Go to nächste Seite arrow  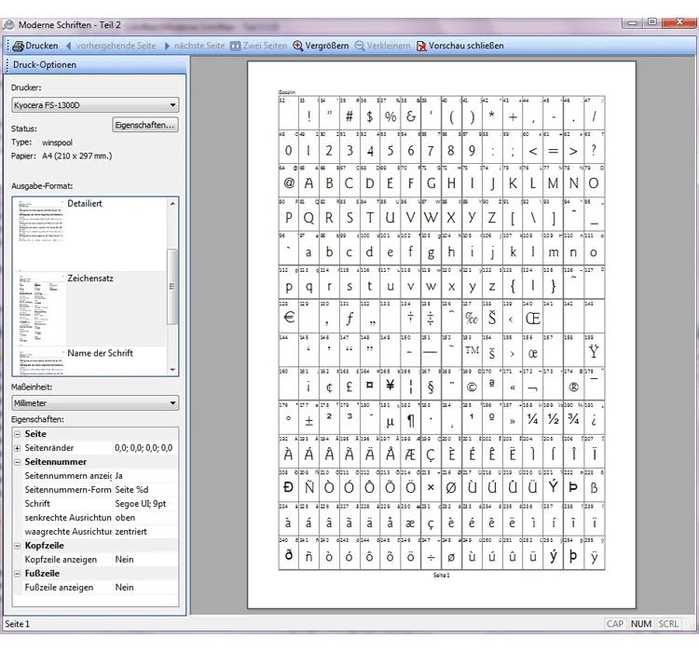click(167, 46)
